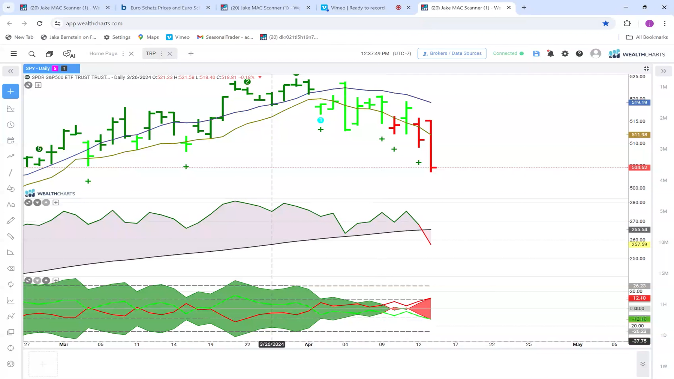Open the hamburger main menu
The height and width of the screenshot is (379, 674).
pos(14,54)
